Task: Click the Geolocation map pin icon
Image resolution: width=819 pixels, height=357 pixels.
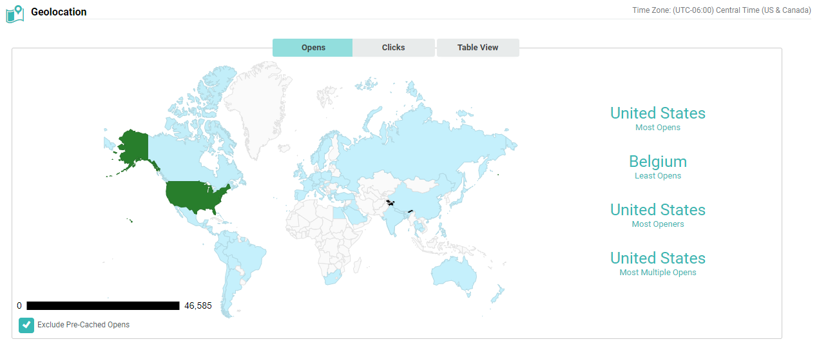Action: (x=14, y=12)
